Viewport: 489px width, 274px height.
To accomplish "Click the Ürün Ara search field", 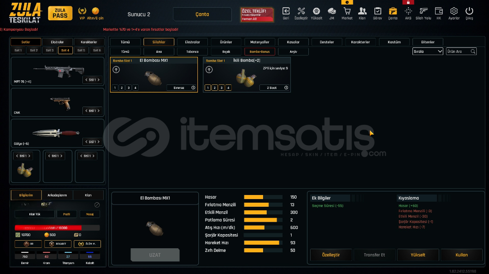I will [458, 51].
